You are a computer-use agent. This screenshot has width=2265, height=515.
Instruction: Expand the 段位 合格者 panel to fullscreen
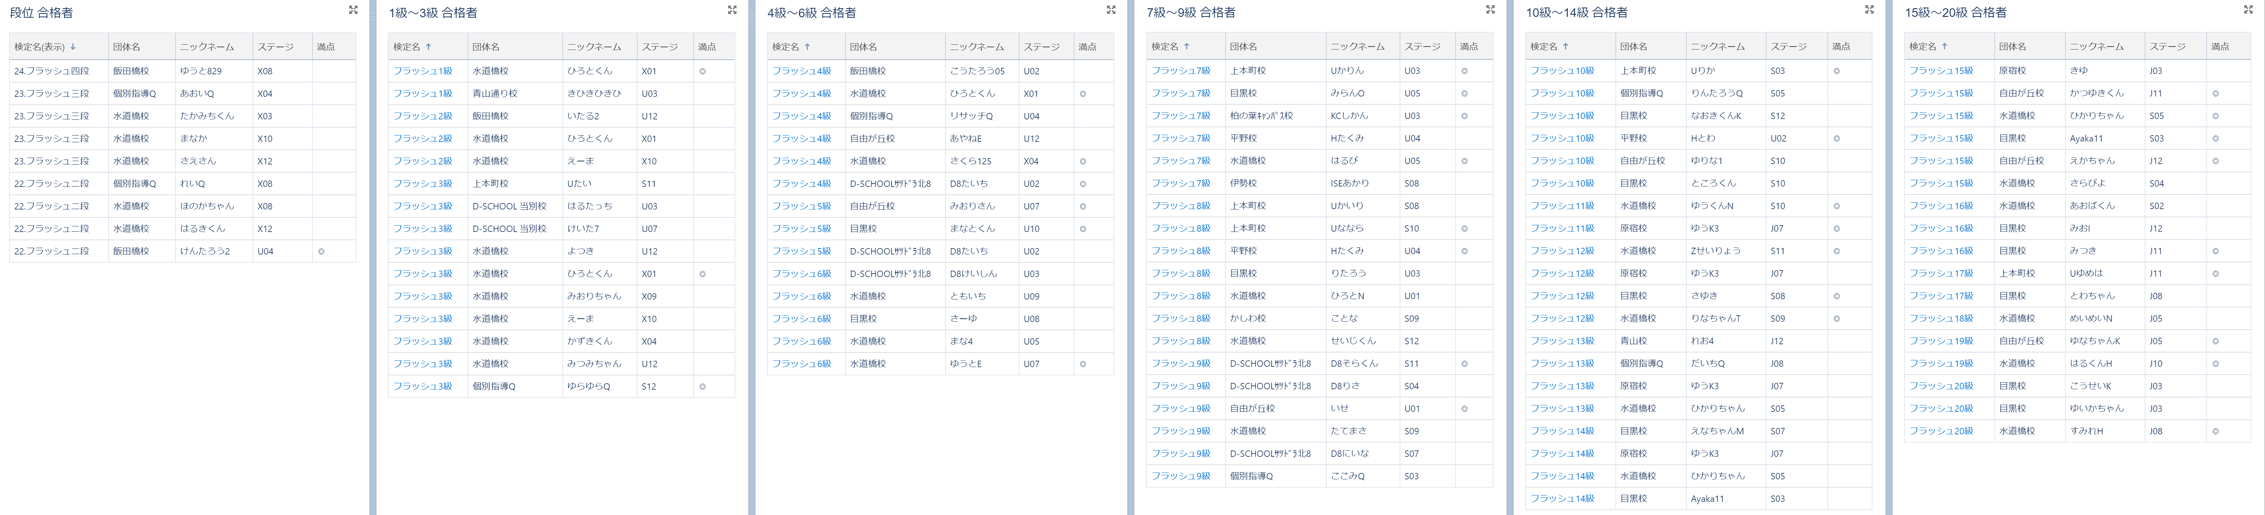pyautogui.click(x=353, y=11)
